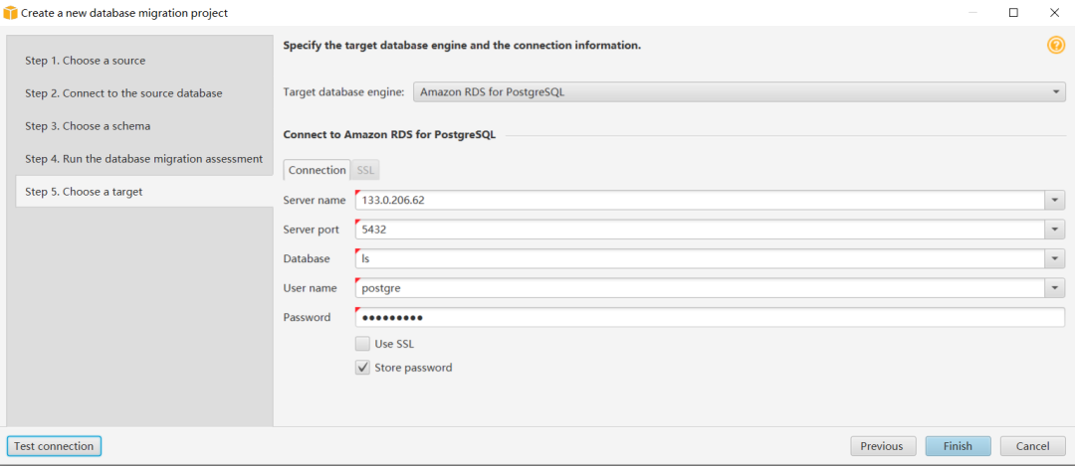The image size is (1075, 466).
Task: Expand the Server name dropdown arrow
Action: [1055, 200]
